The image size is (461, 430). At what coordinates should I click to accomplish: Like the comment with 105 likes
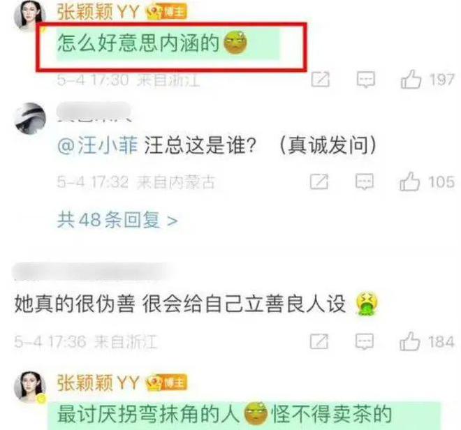(409, 181)
